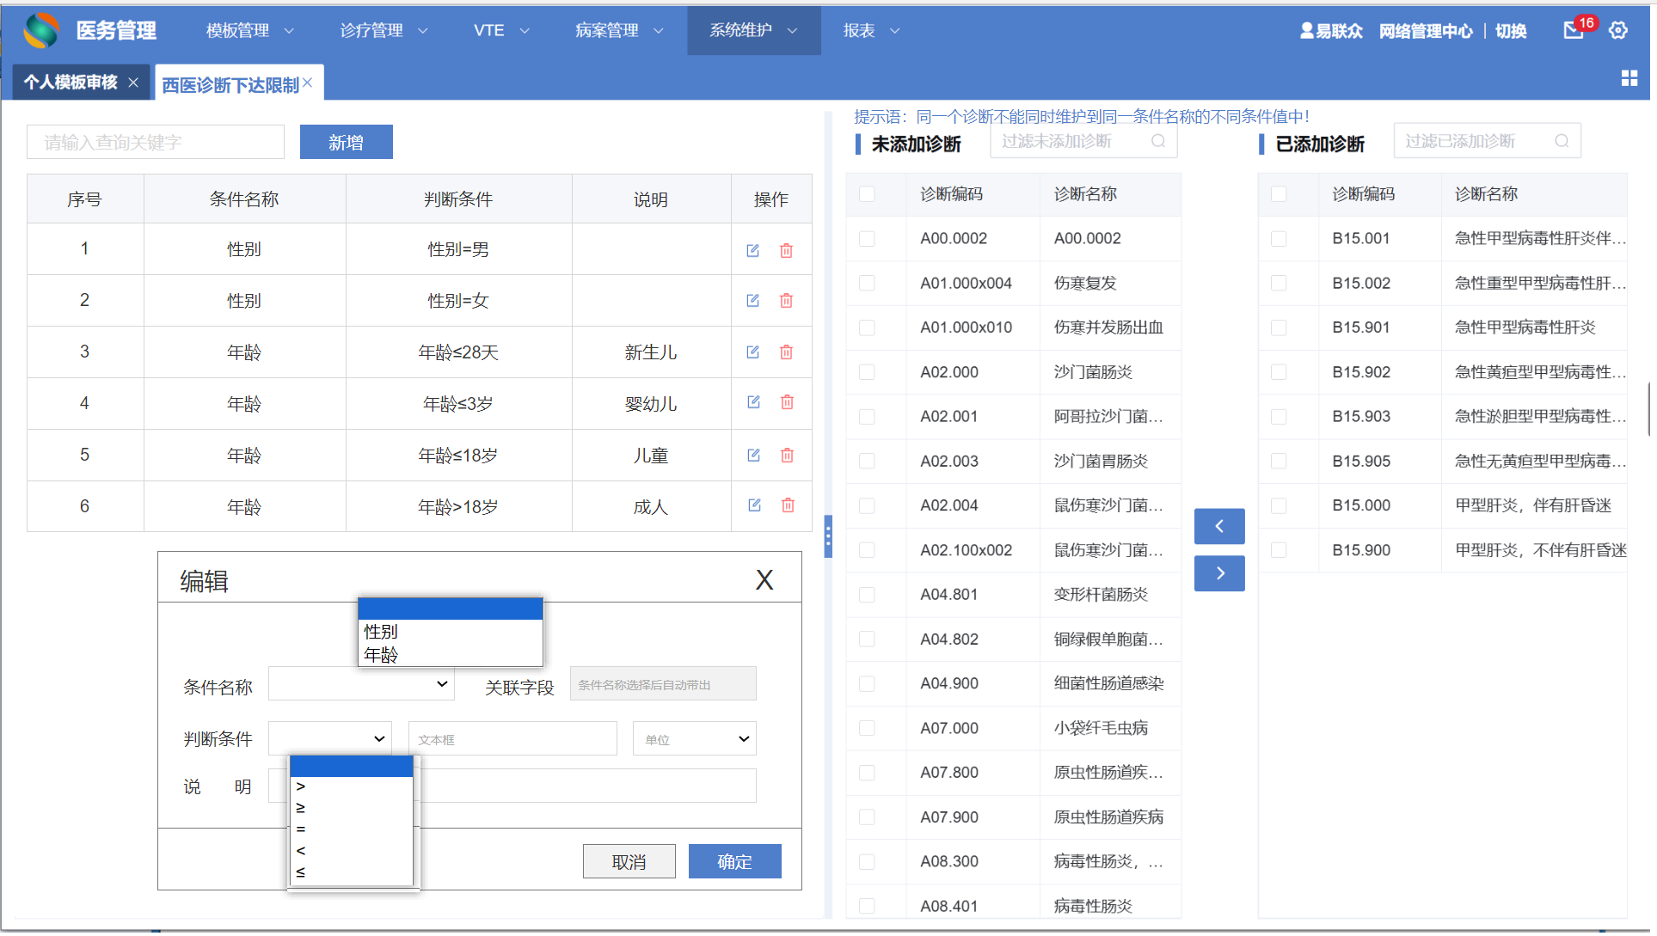Click 确定 in the edit dialog

[x=734, y=861]
